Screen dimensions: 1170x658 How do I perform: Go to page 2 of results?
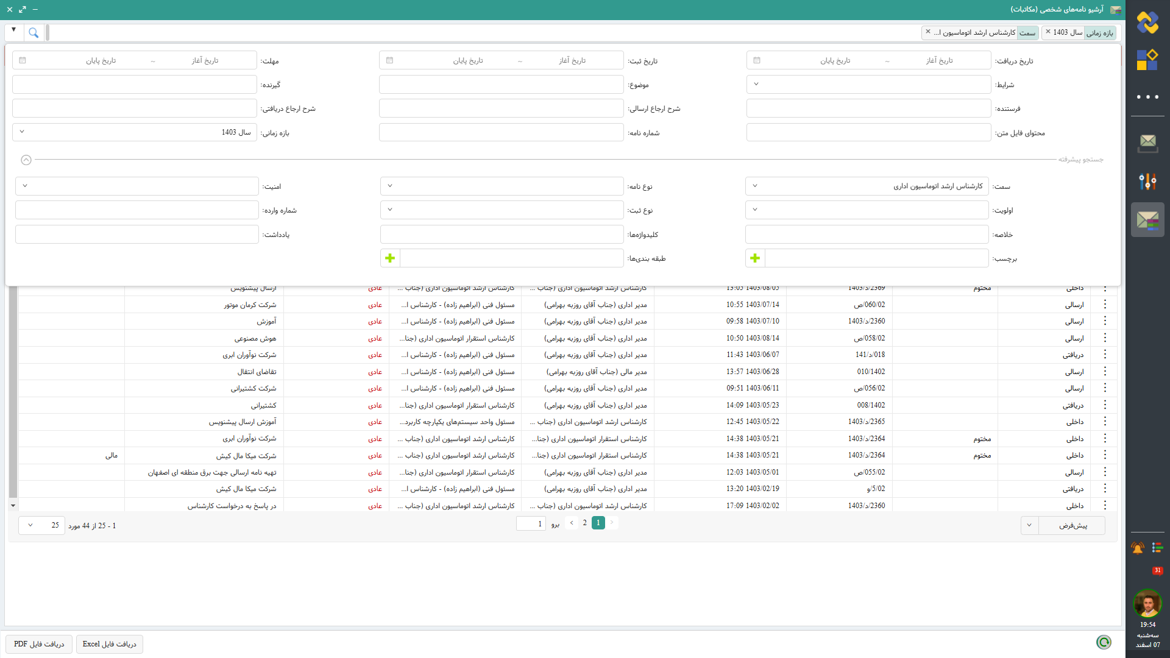(584, 523)
